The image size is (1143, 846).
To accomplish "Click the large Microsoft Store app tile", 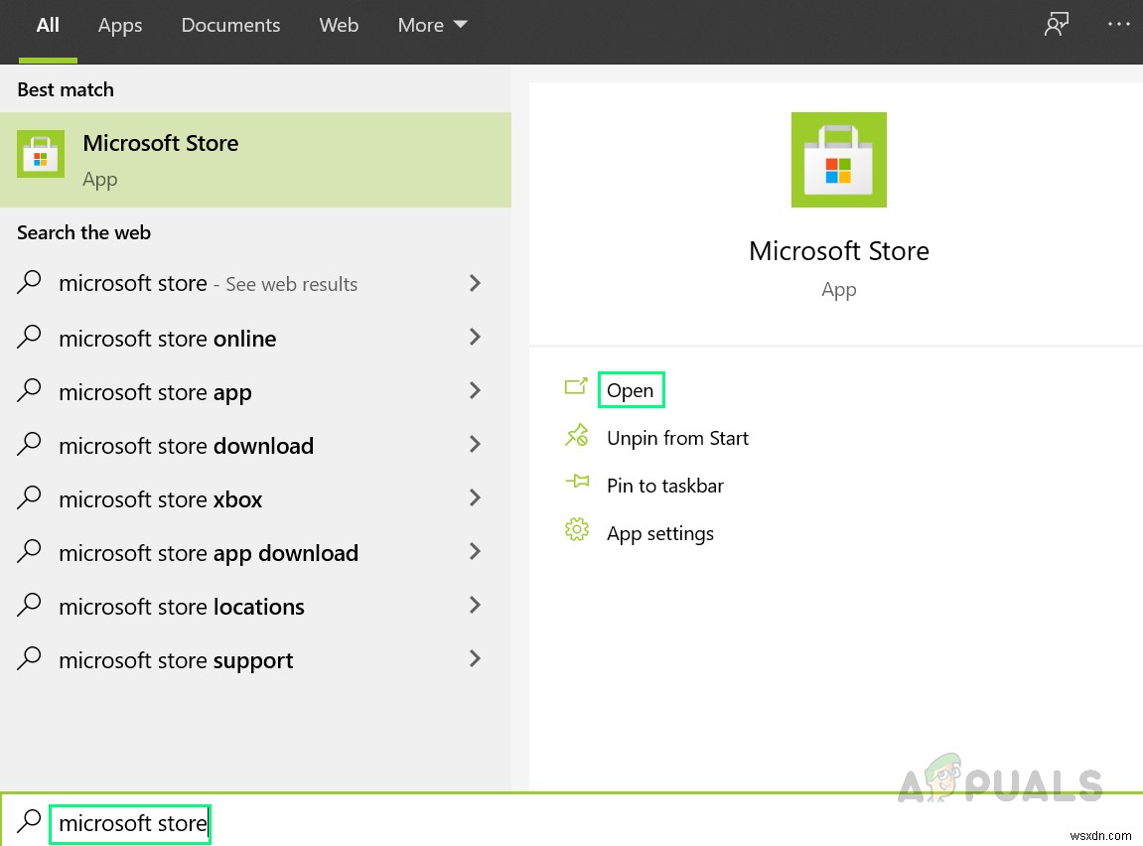I will coord(838,160).
